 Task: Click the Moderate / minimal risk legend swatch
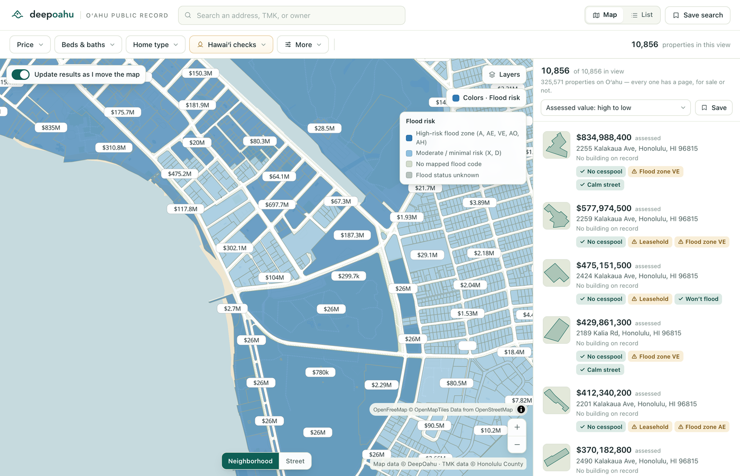pos(409,153)
